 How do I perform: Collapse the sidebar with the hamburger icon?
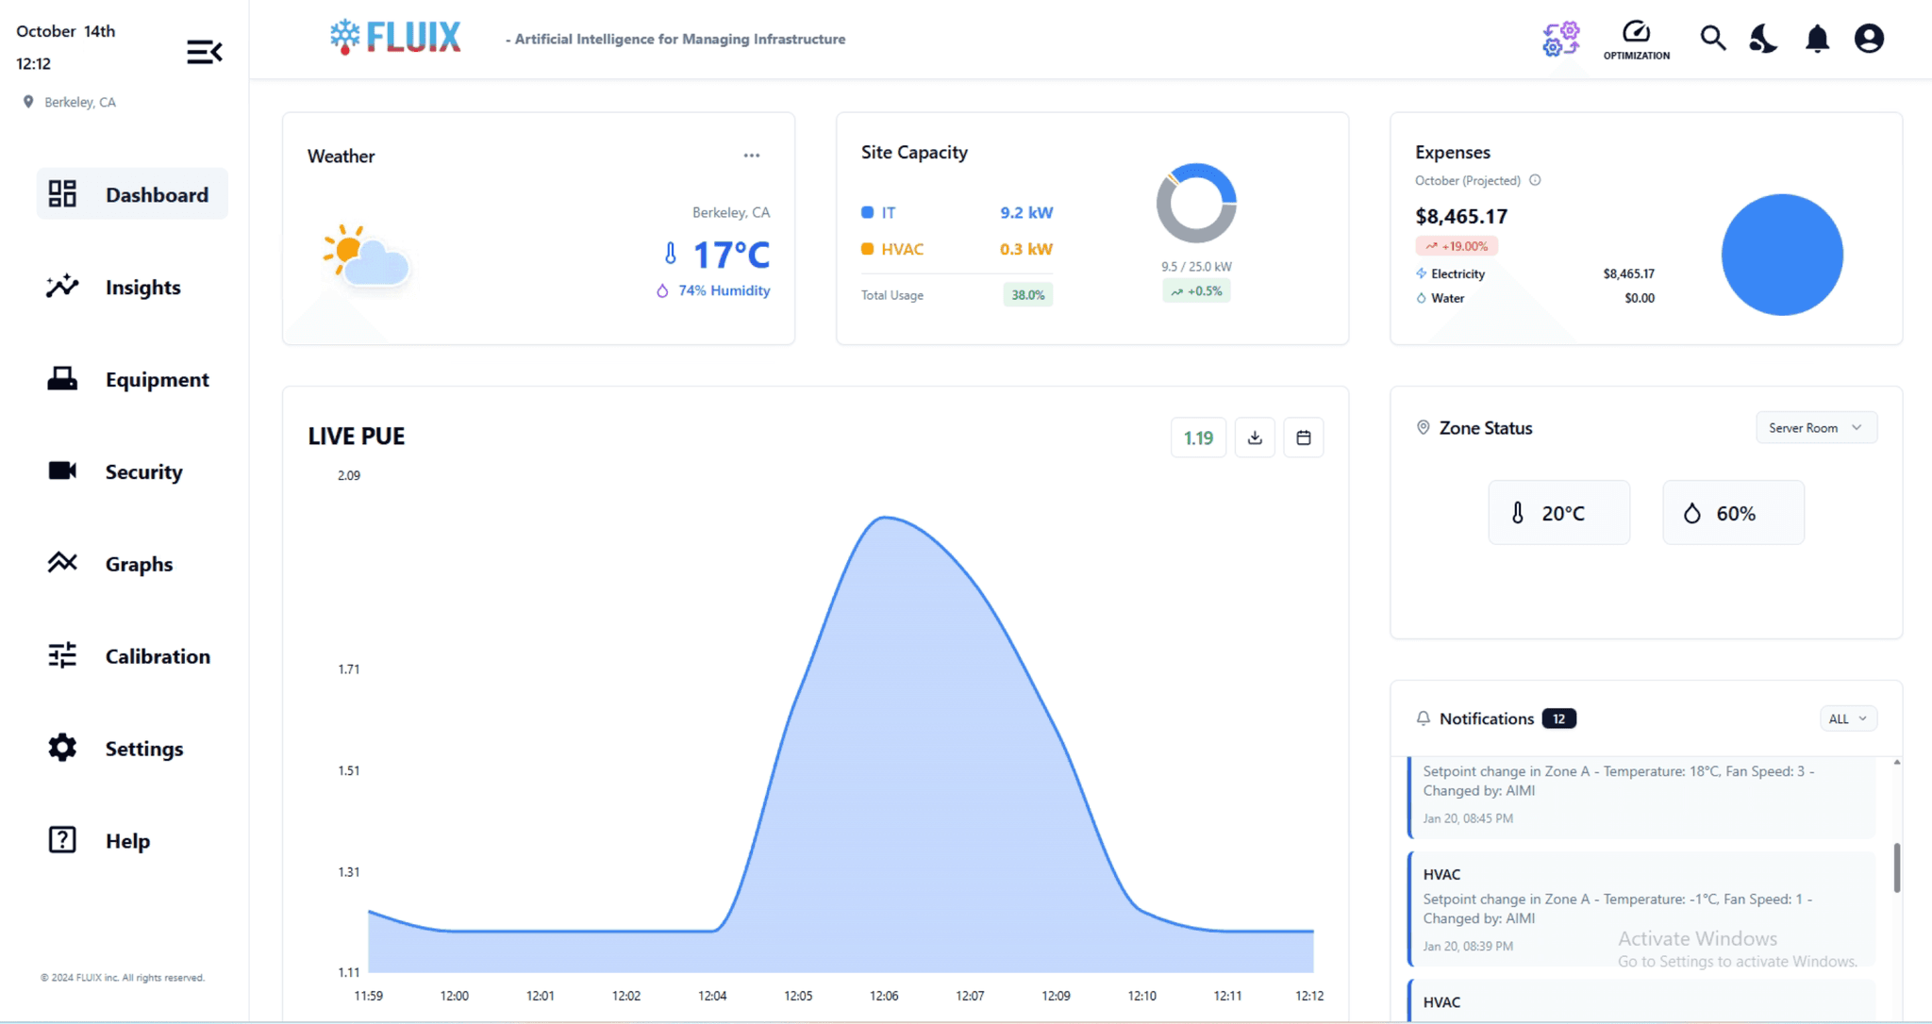point(204,52)
